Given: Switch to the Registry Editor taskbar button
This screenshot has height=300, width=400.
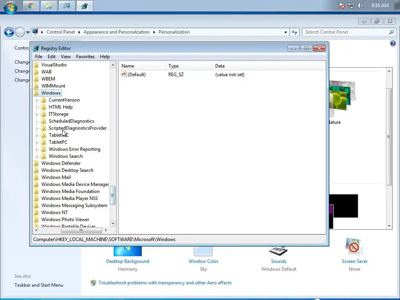Looking at the screenshot, I should pos(84,6).
